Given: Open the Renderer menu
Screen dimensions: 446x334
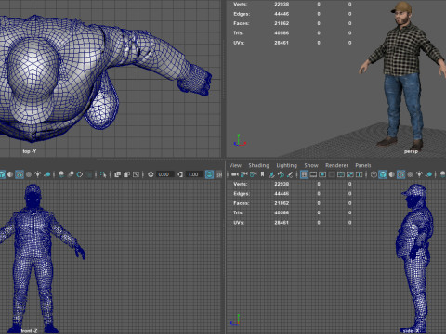Looking at the screenshot, I should pyautogui.click(x=336, y=165).
